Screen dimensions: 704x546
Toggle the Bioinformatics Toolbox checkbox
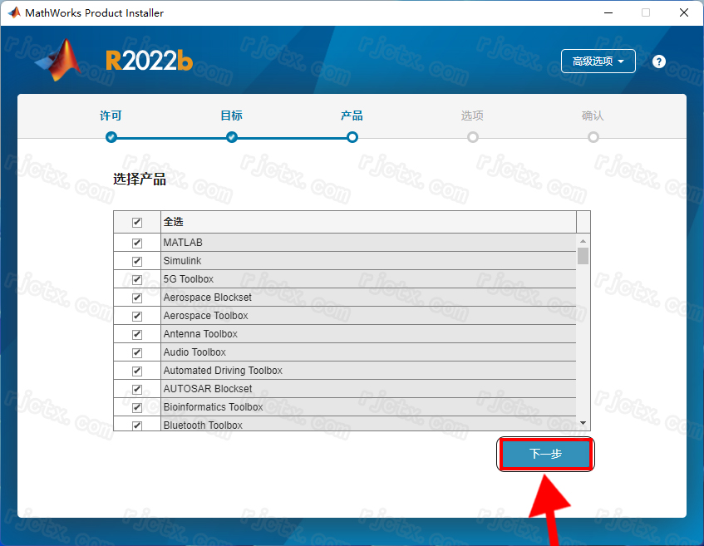coord(137,408)
